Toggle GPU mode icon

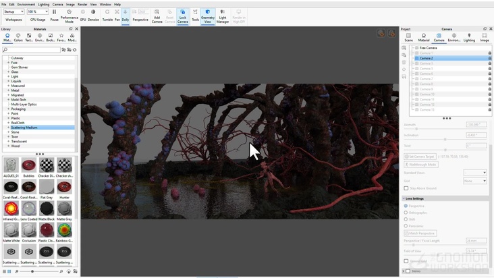pos(83,12)
